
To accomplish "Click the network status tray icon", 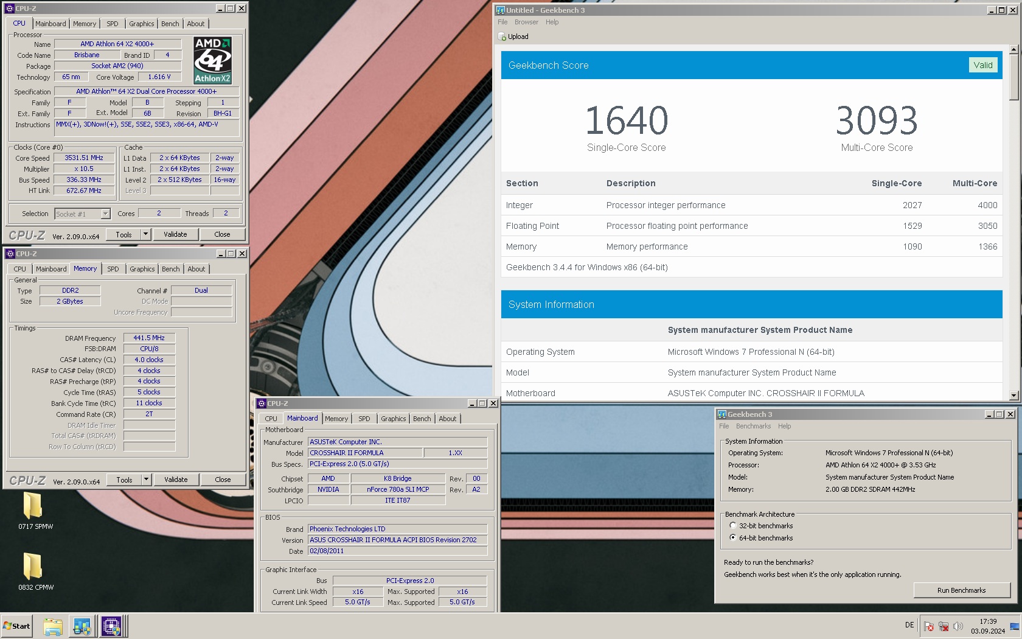I will click(x=944, y=626).
